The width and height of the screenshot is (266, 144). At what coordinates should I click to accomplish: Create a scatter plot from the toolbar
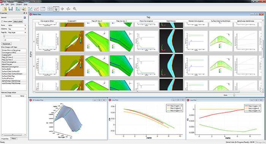[30, 9]
